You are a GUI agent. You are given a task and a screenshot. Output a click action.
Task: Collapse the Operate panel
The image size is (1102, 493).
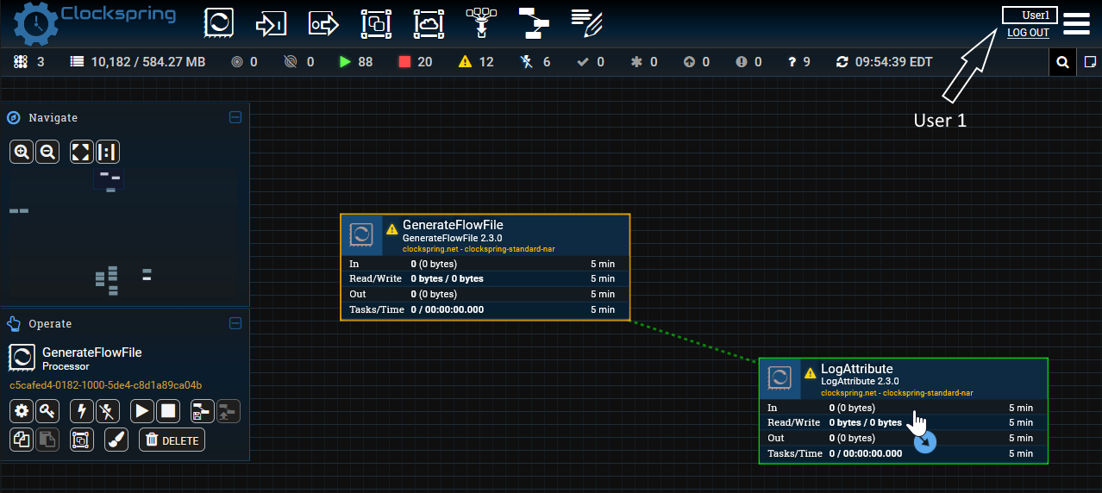coord(235,323)
